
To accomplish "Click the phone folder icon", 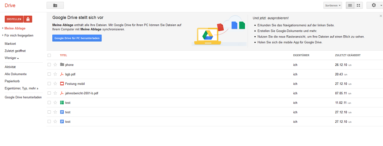I will [62, 64].
